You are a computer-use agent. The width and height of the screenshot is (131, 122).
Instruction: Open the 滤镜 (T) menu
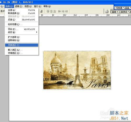(x=19, y=6)
